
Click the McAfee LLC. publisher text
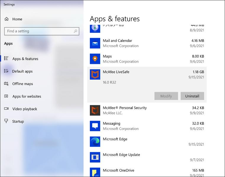113,113
